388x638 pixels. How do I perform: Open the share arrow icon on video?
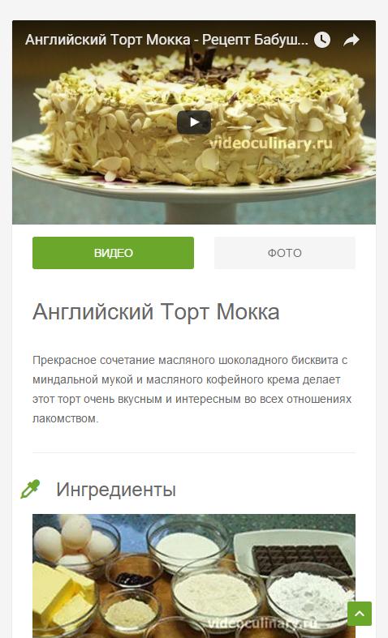click(x=351, y=40)
